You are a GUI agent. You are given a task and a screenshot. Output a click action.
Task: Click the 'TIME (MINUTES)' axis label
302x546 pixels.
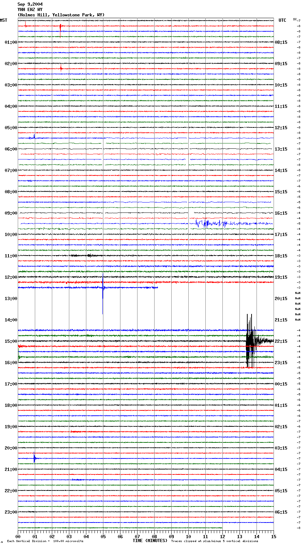point(150,541)
